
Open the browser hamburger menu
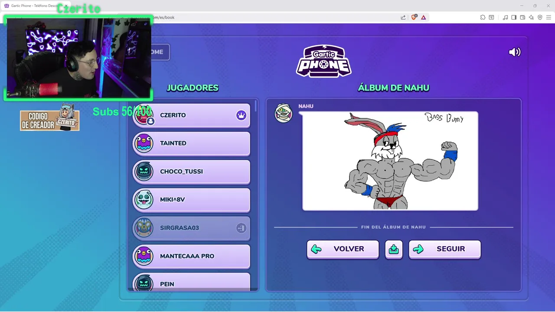coord(548,17)
